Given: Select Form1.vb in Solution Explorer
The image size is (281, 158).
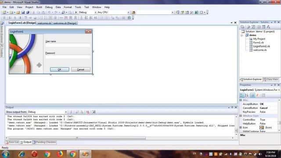Looking at the screenshot, I should click(x=258, y=43).
